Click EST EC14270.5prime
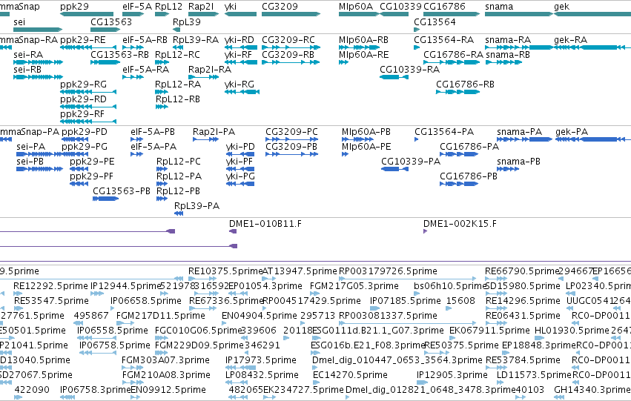The image size is (631, 401). pos(351,375)
